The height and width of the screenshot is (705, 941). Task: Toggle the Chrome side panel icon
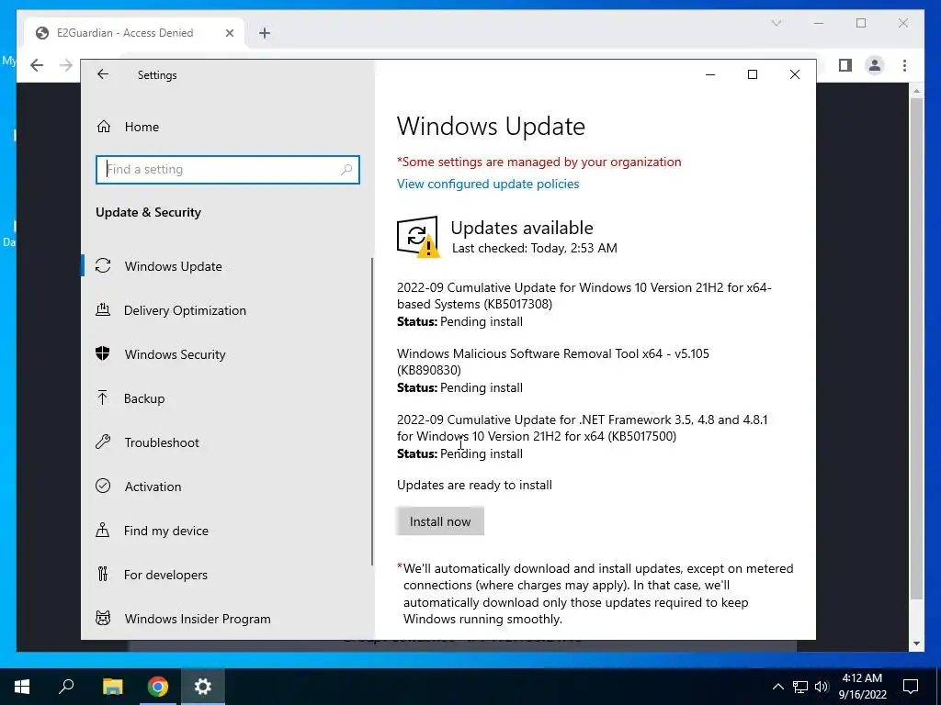point(845,65)
